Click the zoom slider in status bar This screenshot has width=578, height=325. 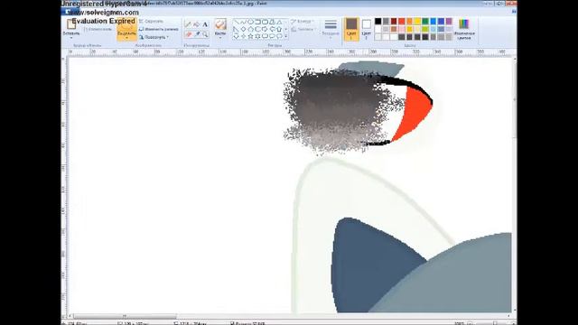click(494, 323)
